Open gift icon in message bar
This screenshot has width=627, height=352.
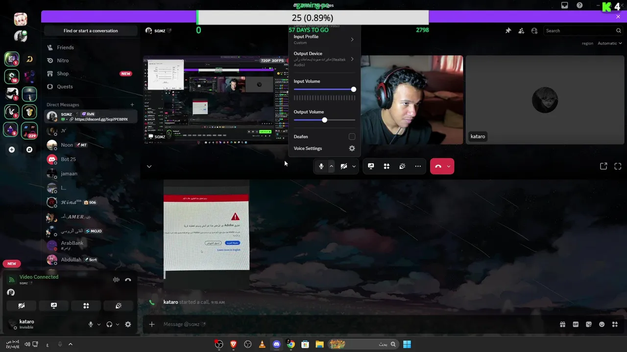click(x=562, y=324)
